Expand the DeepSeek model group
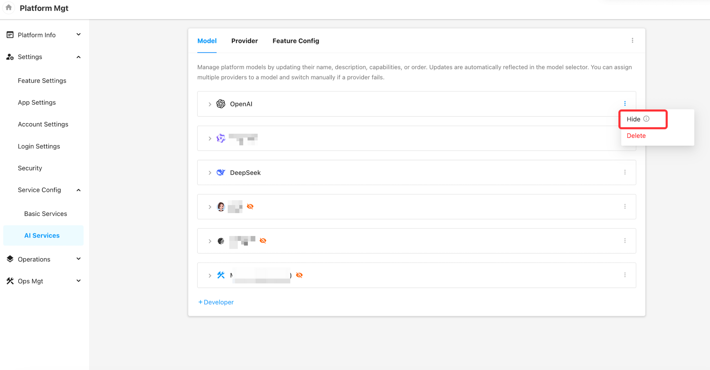This screenshot has height=370, width=710. pyautogui.click(x=210, y=173)
